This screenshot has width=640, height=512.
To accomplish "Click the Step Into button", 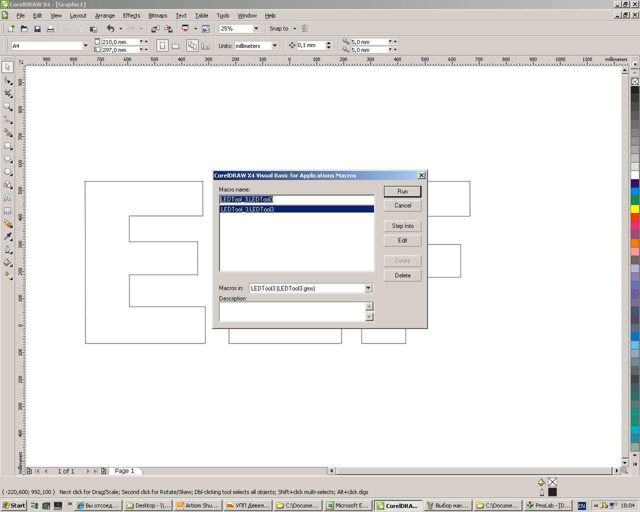I will (x=402, y=226).
